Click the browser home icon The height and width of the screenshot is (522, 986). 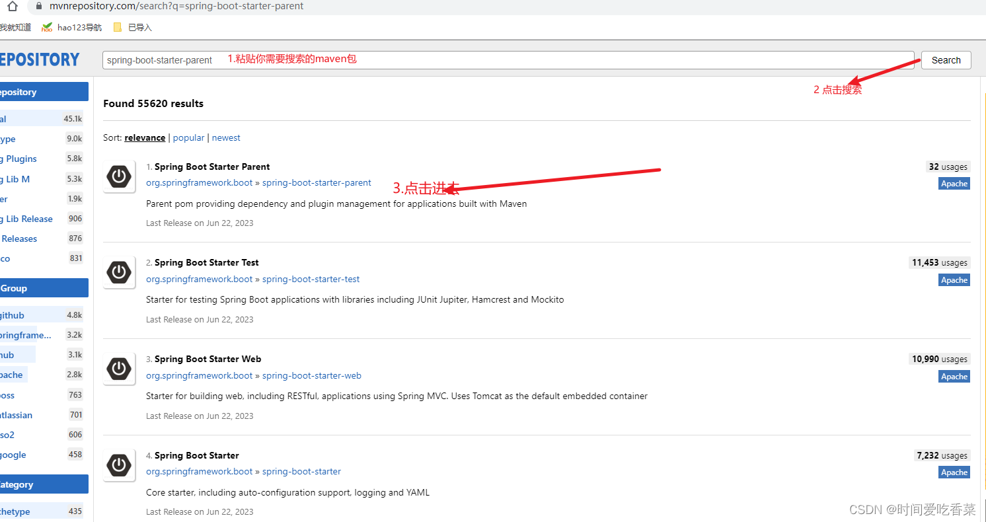pyautogui.click(x=13, y=6)
